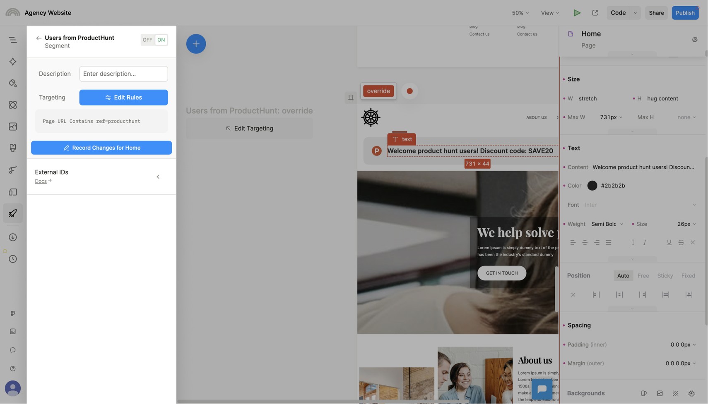
Task: Open the View dropdown
Action: pyautogui.click(x=550, y=13)
